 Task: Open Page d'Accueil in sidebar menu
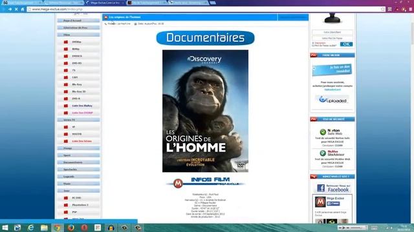click(x=78, y=21)
